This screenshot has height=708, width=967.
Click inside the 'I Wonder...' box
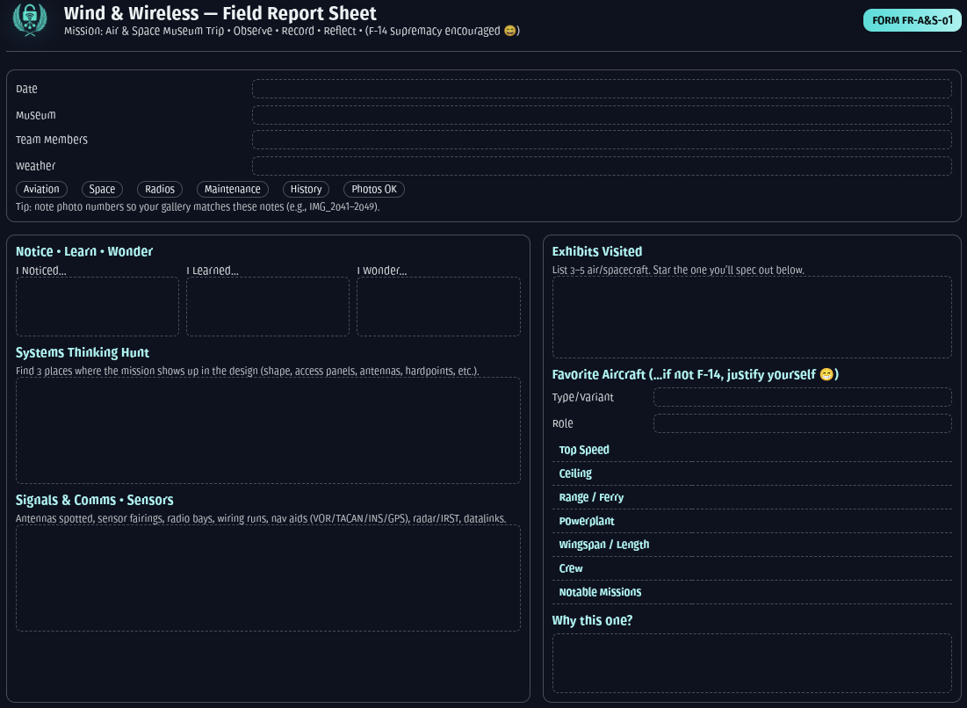coord(438,307)
